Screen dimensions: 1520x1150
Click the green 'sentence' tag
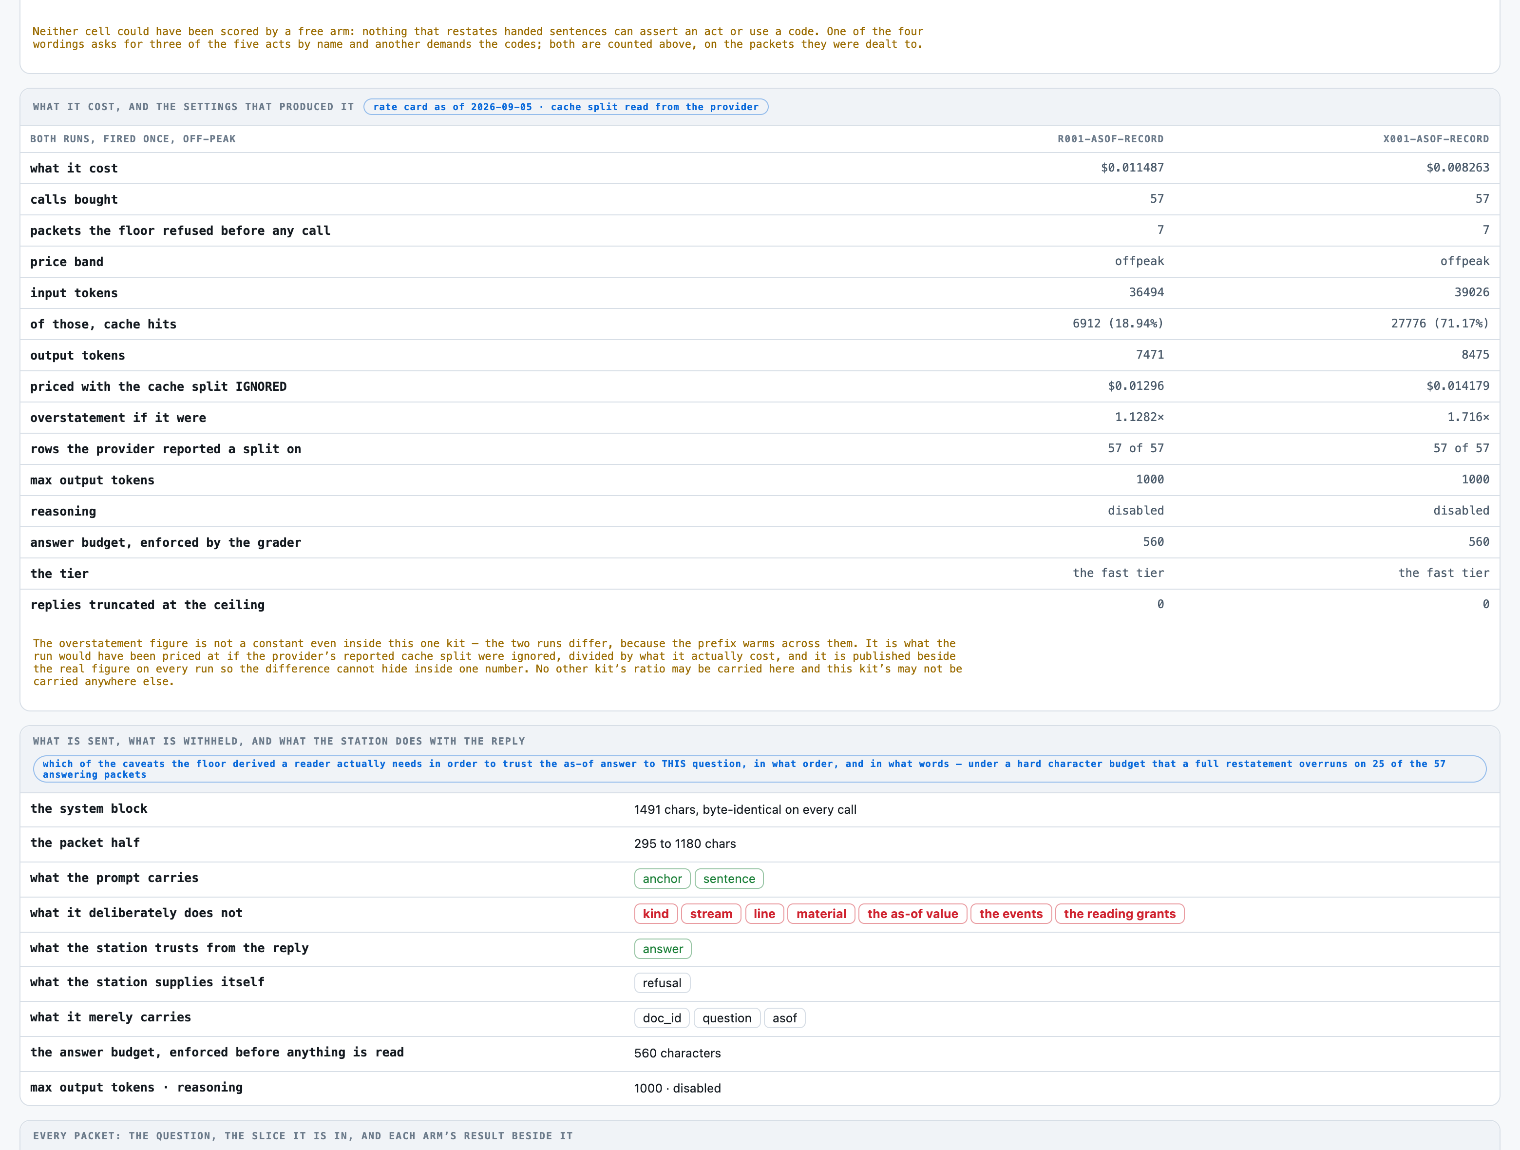click(728, 879)
